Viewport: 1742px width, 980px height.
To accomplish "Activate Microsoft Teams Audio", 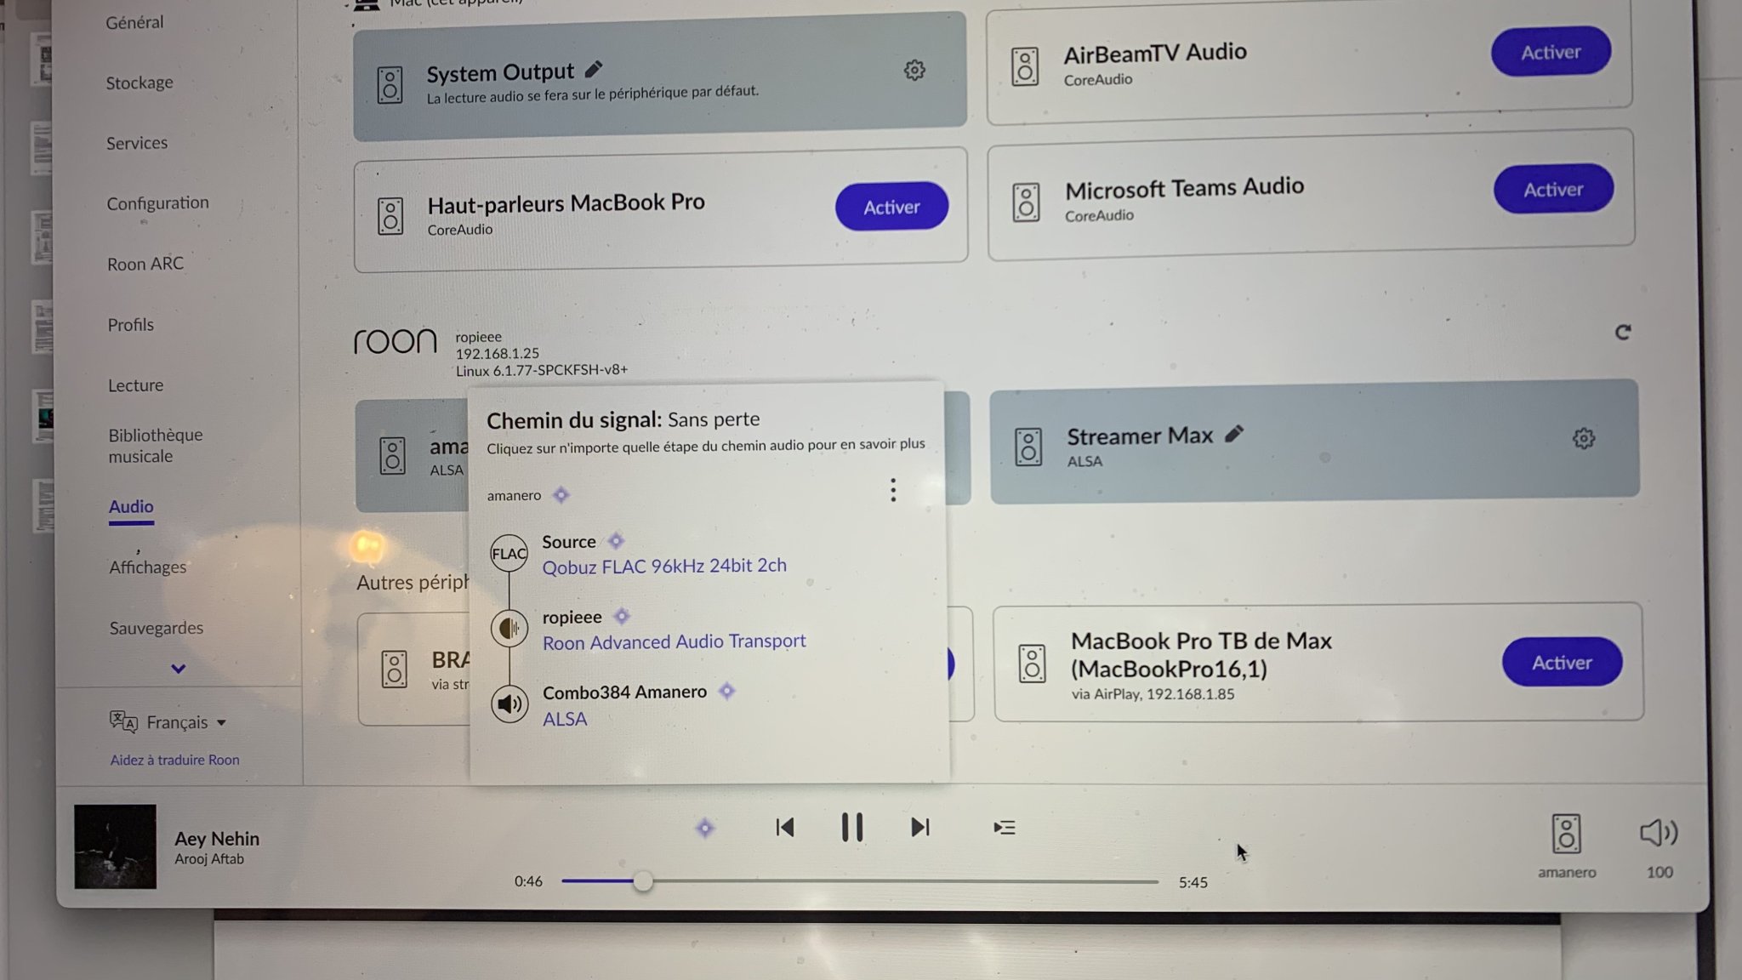I will [x=1553, y=189].
